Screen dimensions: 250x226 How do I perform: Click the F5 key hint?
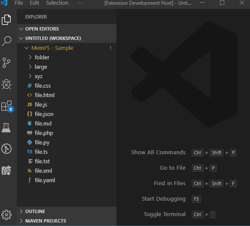[196, 199]
